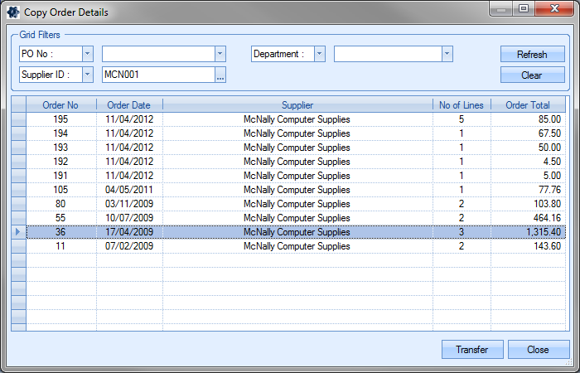Sort by the Order Total column header
Screen dimensions: 580x373
[528, 105]
